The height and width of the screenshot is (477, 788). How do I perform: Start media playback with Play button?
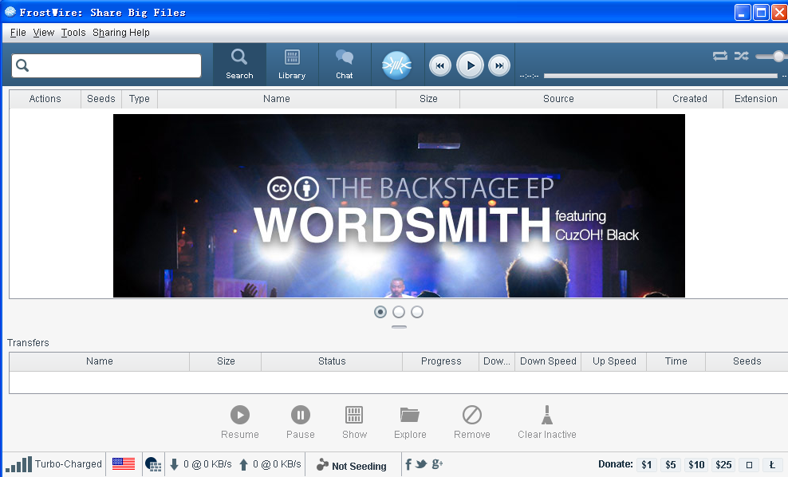pos(470,65)
